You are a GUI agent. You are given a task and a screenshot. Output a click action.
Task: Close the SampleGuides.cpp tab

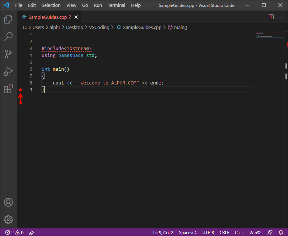point(76,17)
